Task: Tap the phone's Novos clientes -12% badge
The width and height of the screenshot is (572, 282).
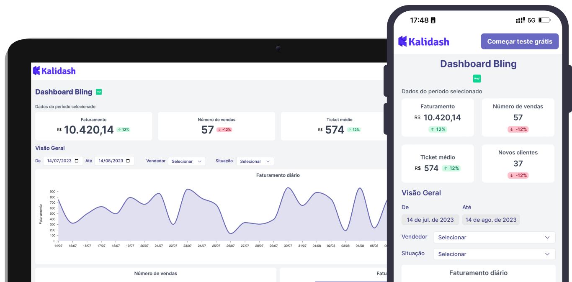Action: (518, 175)
